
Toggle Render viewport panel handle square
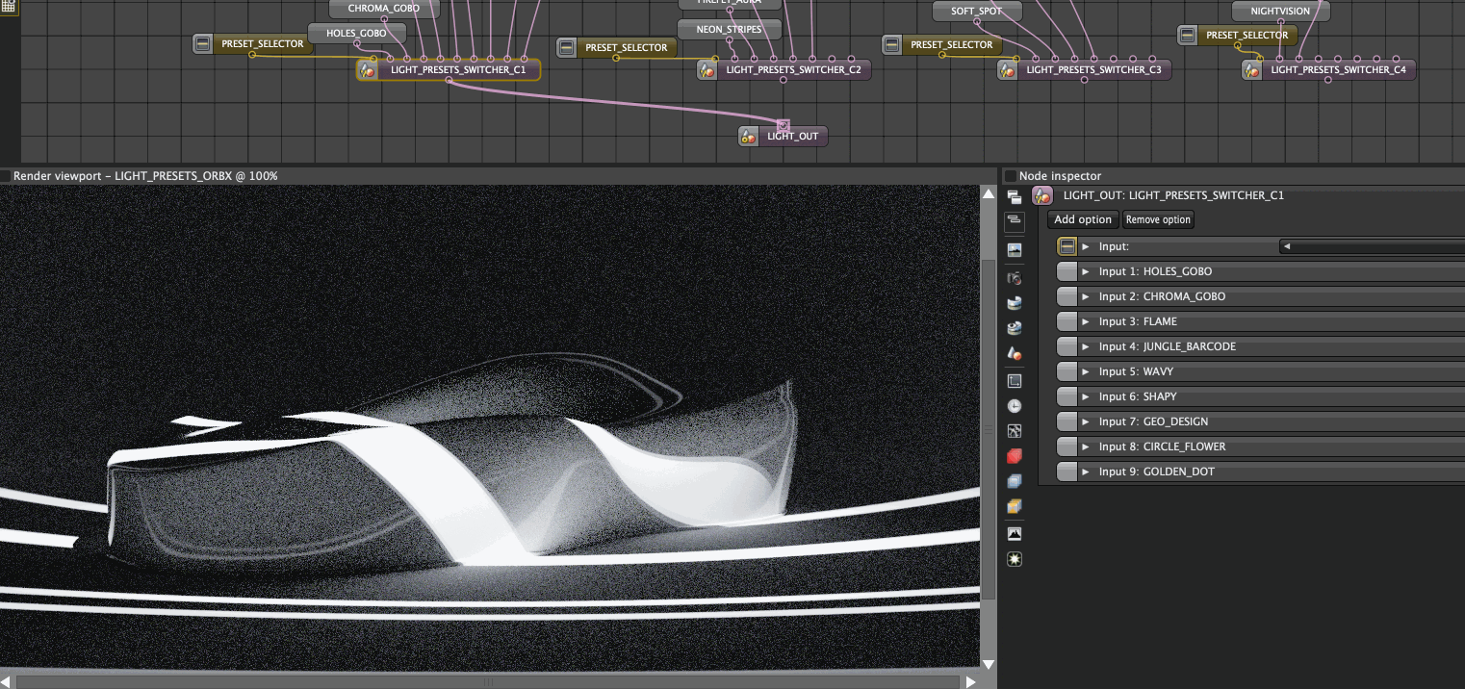[x=6, y=176]
